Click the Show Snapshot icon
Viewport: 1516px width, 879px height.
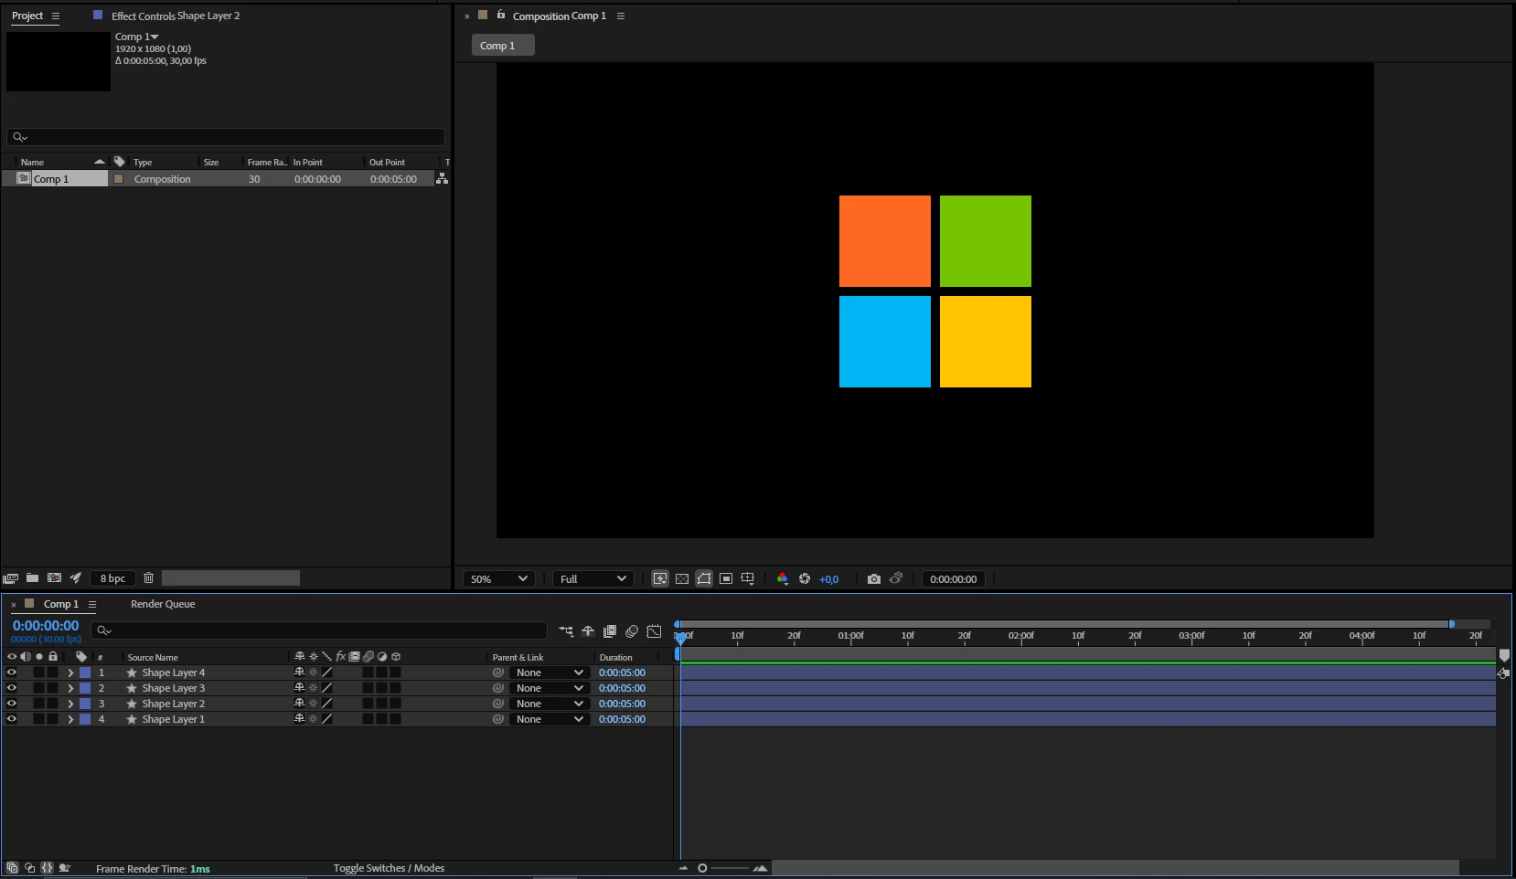click(896, 578)
